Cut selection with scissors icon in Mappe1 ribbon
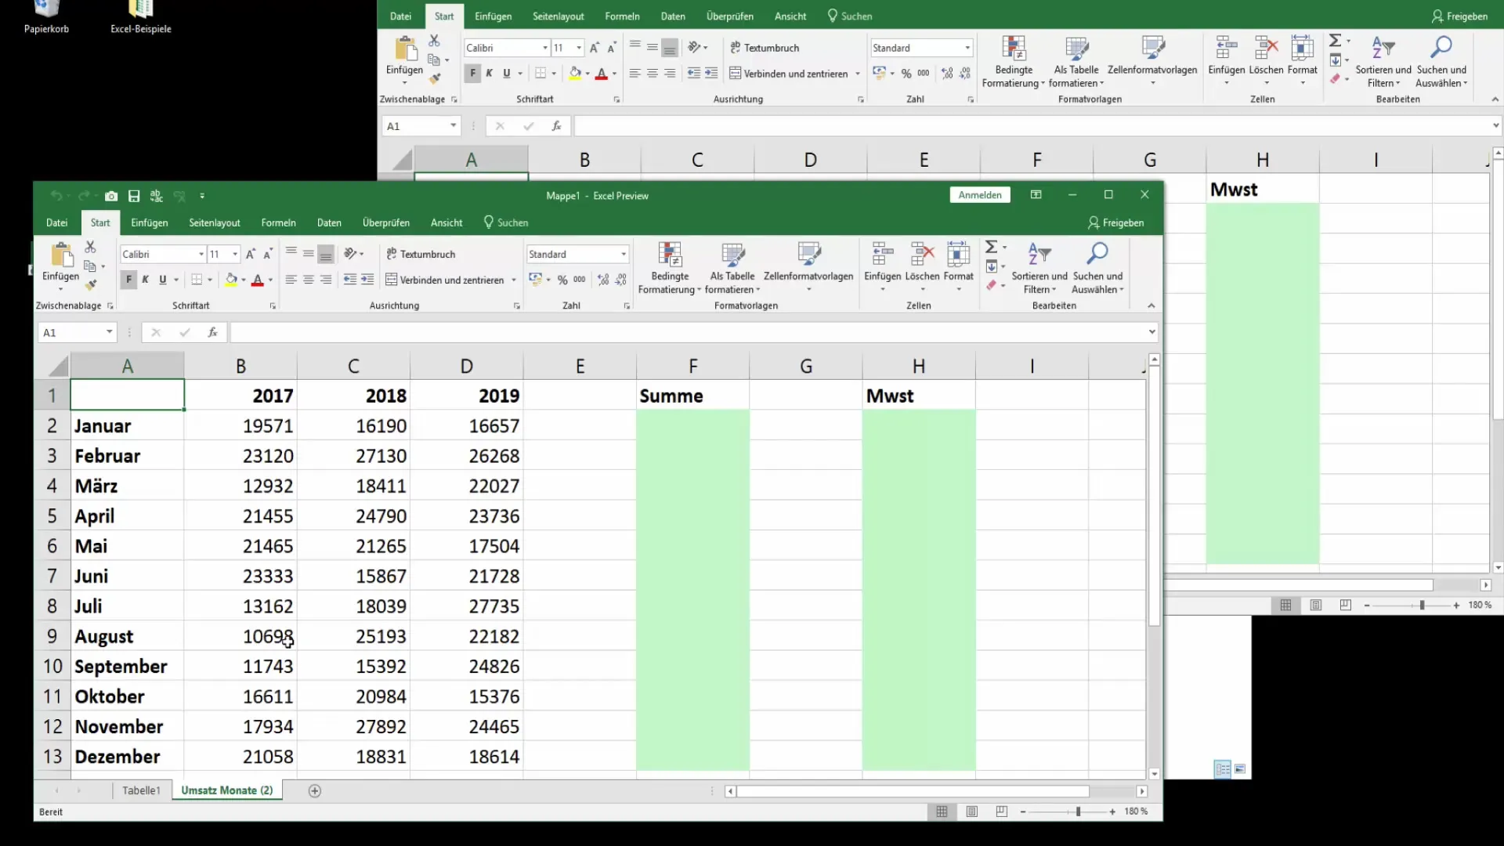1504x846 pixels. [90, 247]
